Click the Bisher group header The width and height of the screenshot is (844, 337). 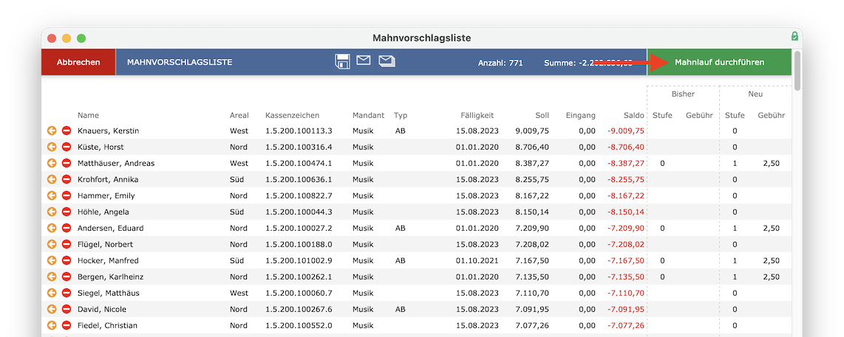pos(683,94)
